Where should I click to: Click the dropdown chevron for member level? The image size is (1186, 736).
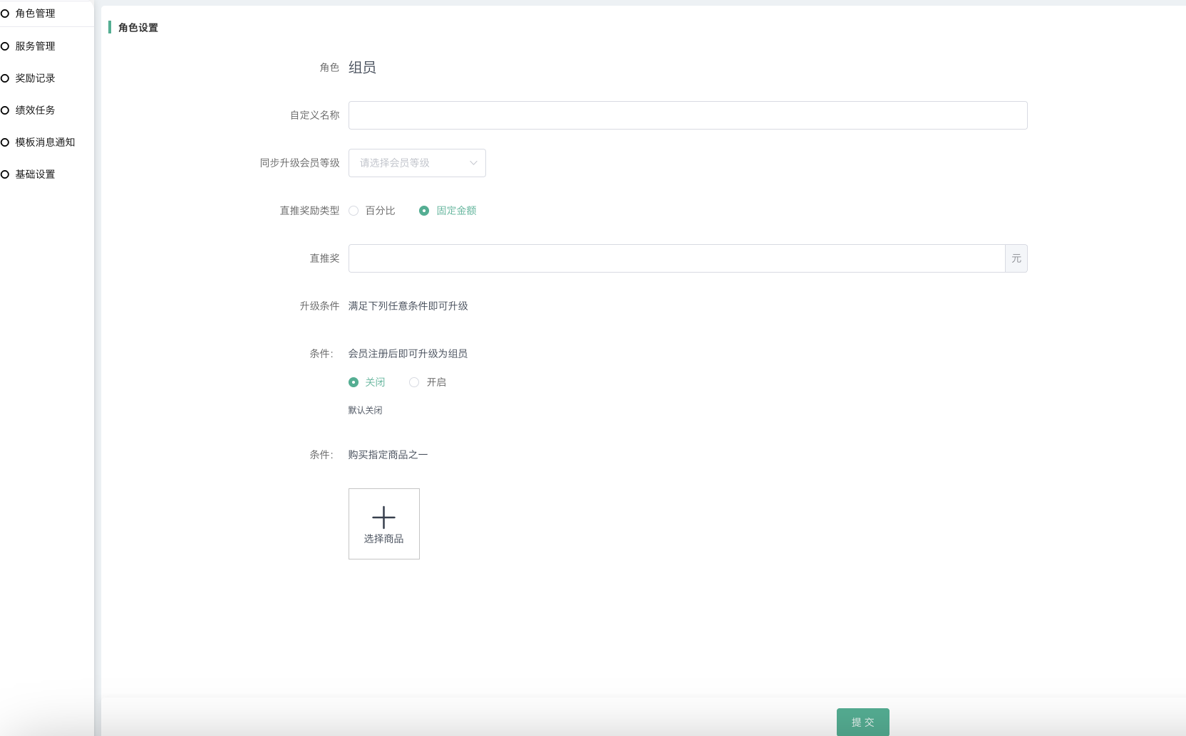(473, 163)
